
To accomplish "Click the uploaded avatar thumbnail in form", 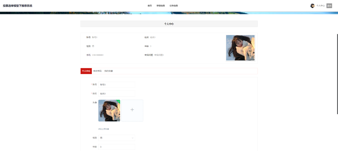I will click(x=109, y=110).
